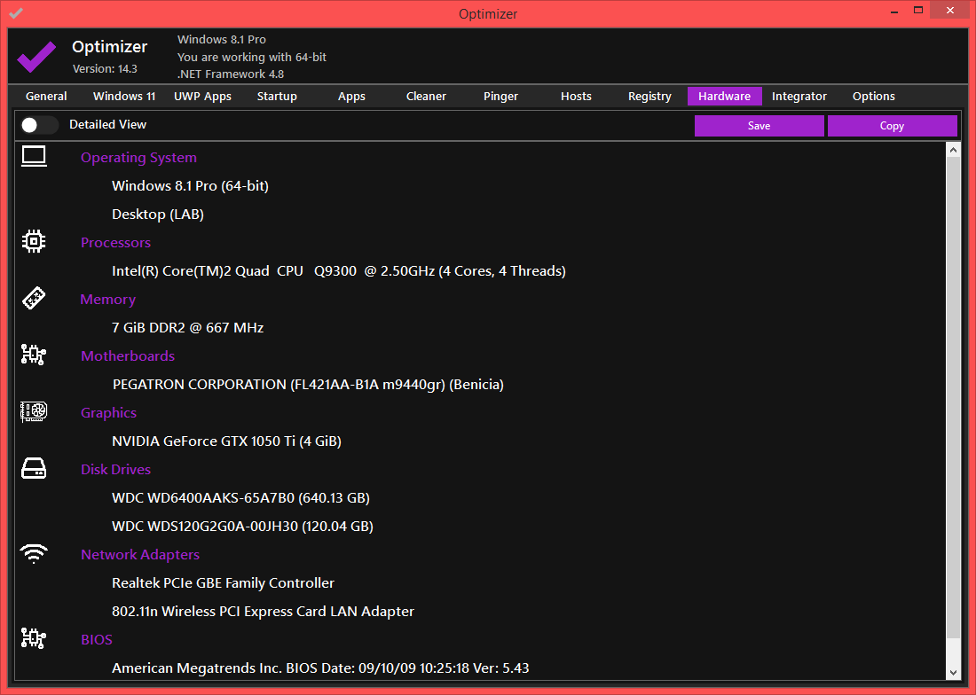Select the NVIDIA GeForce GTX 1050 Ti entry
Image resolution: width=976 pixels, height=695 pixels.
coord(226,441)
